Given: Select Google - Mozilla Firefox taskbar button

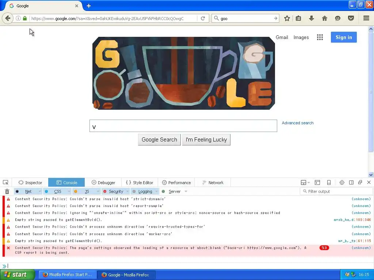Looking at the screenshot, I should point(126,275).
